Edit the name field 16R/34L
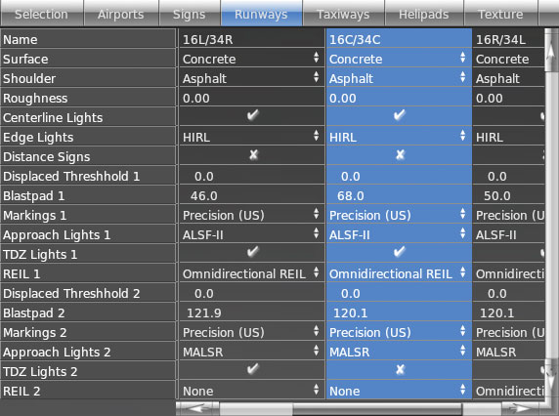559x416 pixels. (x=509, y=39)
